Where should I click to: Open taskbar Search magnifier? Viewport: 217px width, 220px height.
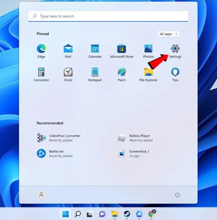(x=78, y=214)
